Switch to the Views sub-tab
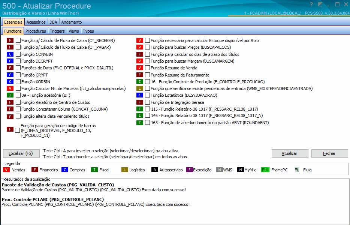Viewport: 350px width, 225px height. click(74, 31)
